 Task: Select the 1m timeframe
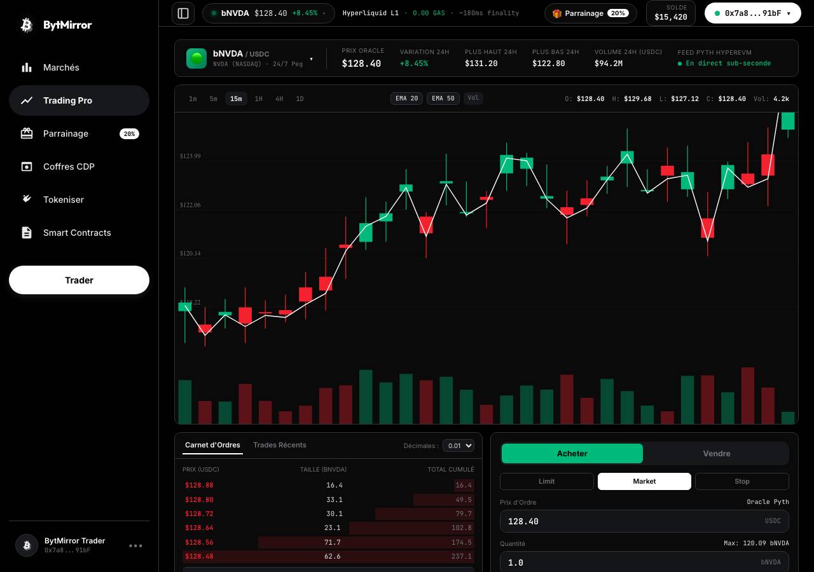point(193,99)
